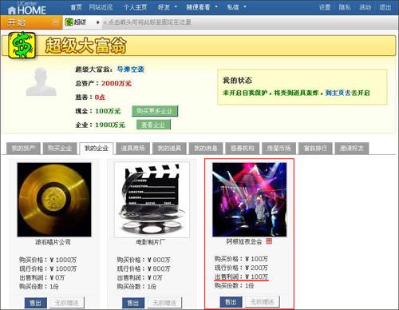
Task: Click the 企业 value 1900万元
Action: (x=110, y=125)
